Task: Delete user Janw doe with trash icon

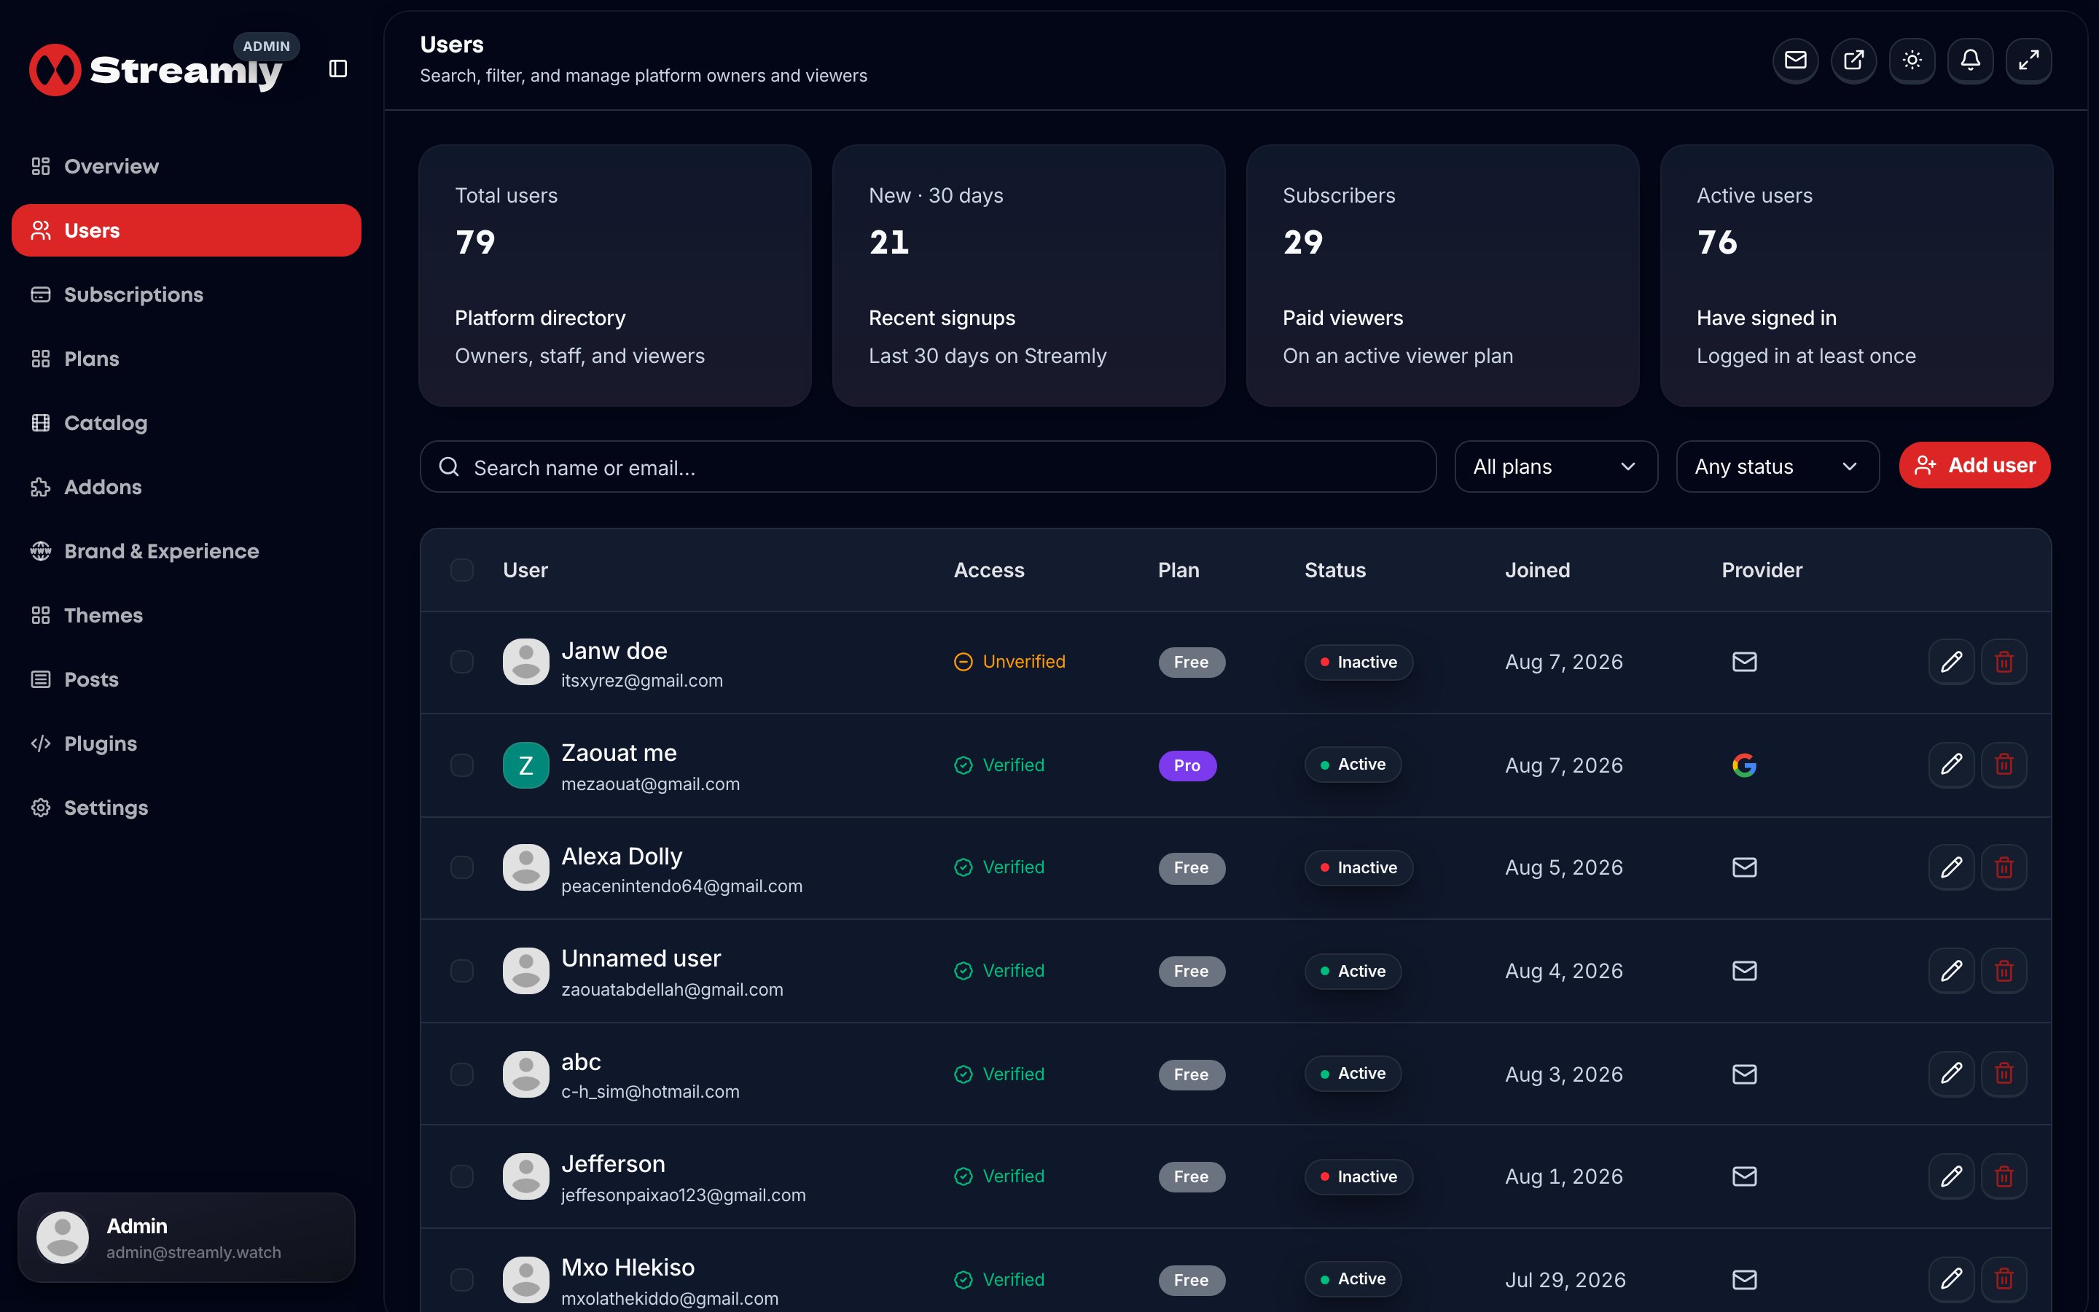Action: [2004, 662]
